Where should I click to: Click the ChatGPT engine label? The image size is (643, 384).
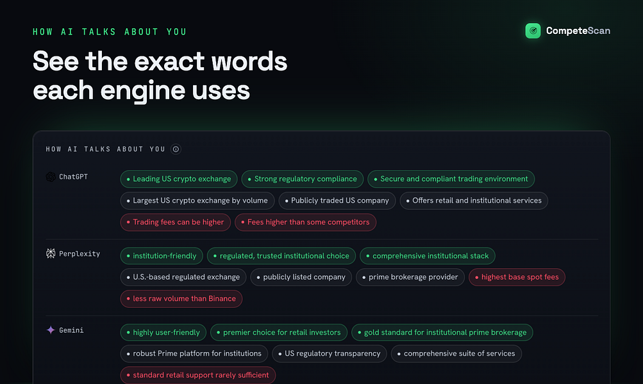click(74, 177)
